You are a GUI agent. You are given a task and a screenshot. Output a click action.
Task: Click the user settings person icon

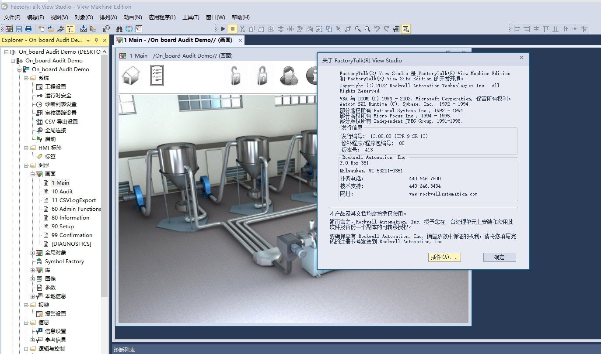289,75
